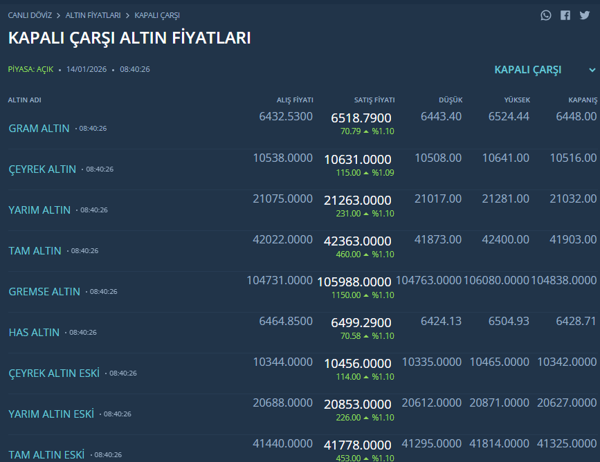Image resolution: width=600 pixels, height=462 pixels.
Task: Open the Kapalı Çarşı market dropdown
Action: tap(528, 70)
